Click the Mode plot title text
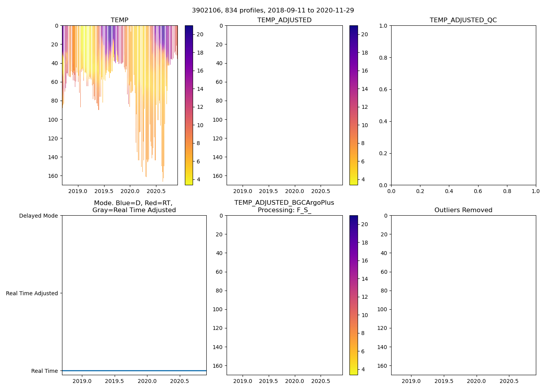The width and height of the screenshot is (546, 390). [x=134, y=206]
